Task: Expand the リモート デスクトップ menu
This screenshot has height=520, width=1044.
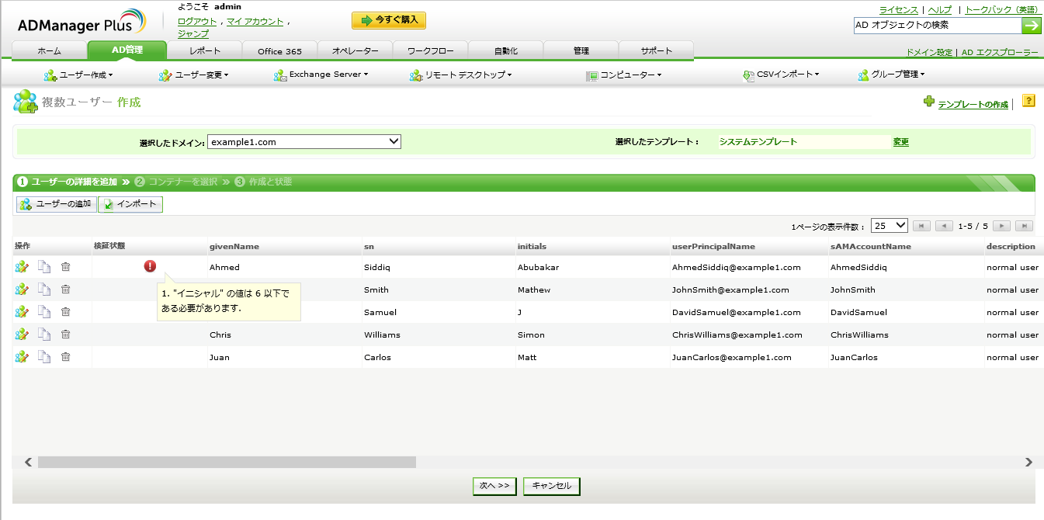Action: point(460,75)
